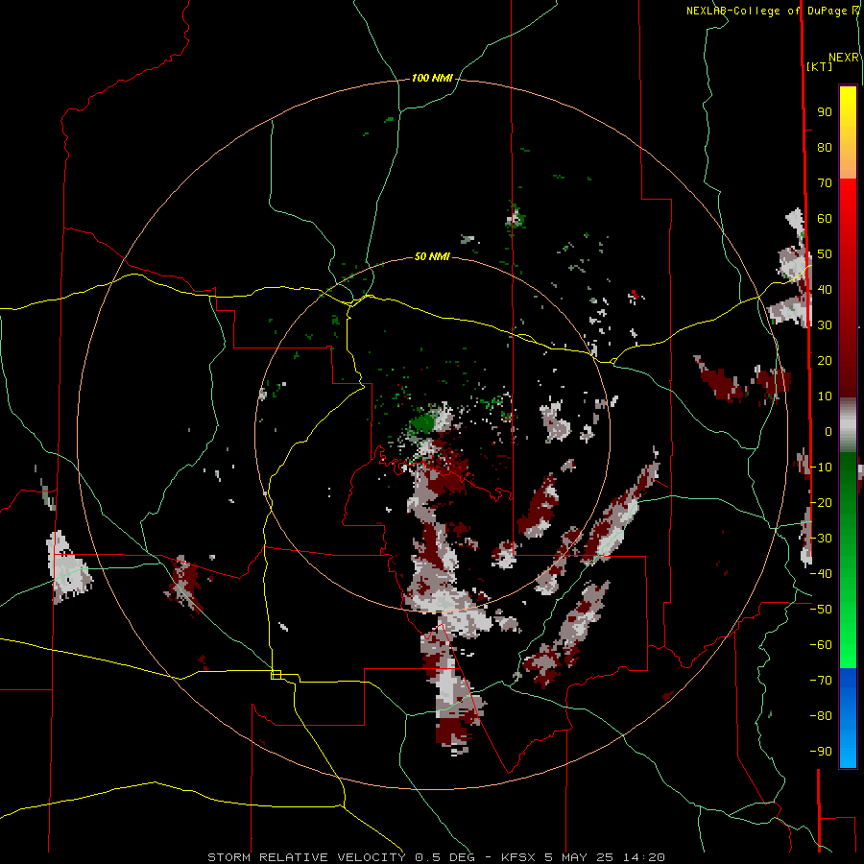
Task: Click the 10 value on the velocity scale
Action: [825, 396]
